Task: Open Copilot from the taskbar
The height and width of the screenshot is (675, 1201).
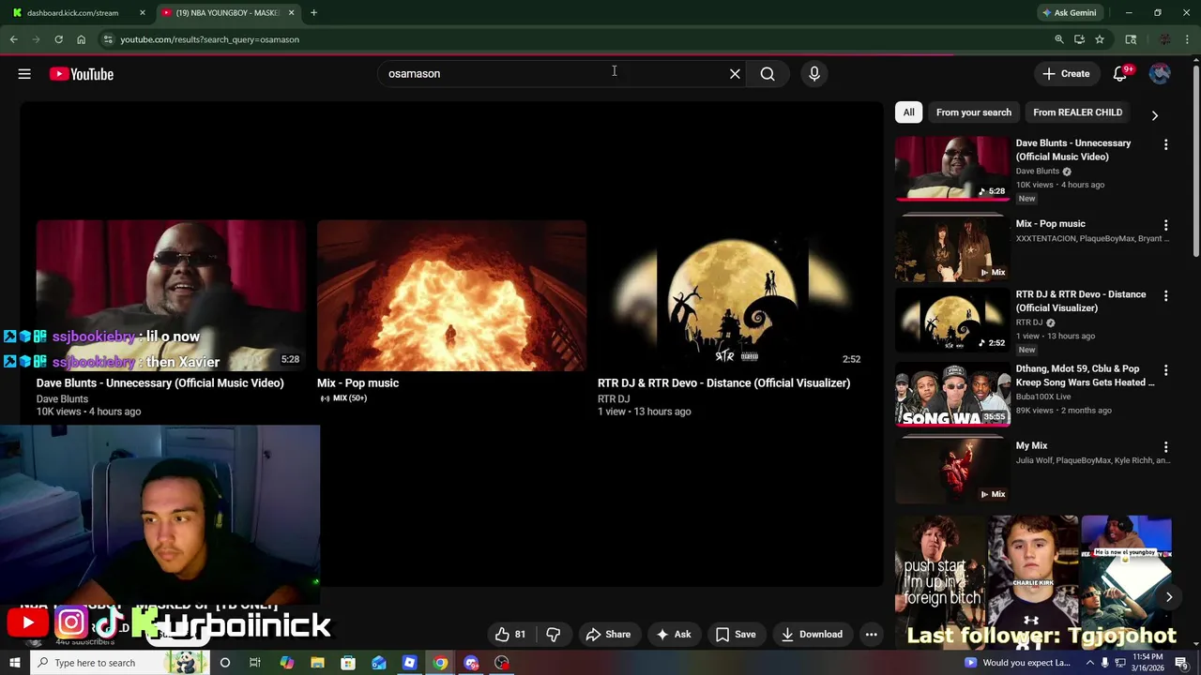Action: (287, 663)
